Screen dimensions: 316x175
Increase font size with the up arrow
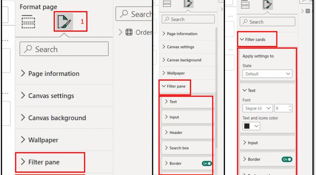(x=290, y=106)
